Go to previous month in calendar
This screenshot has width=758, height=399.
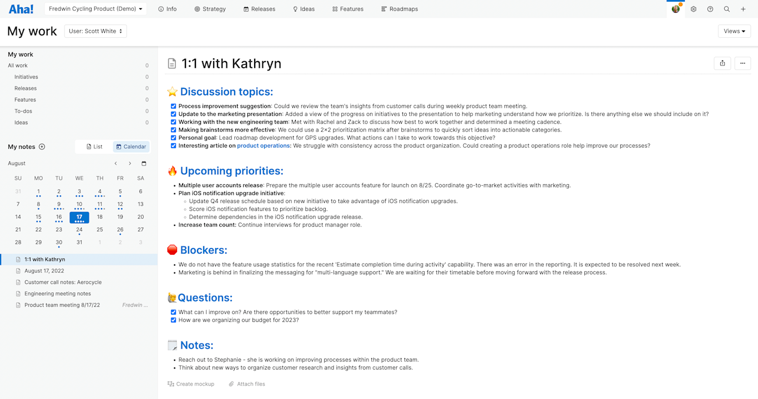point(115,164)
